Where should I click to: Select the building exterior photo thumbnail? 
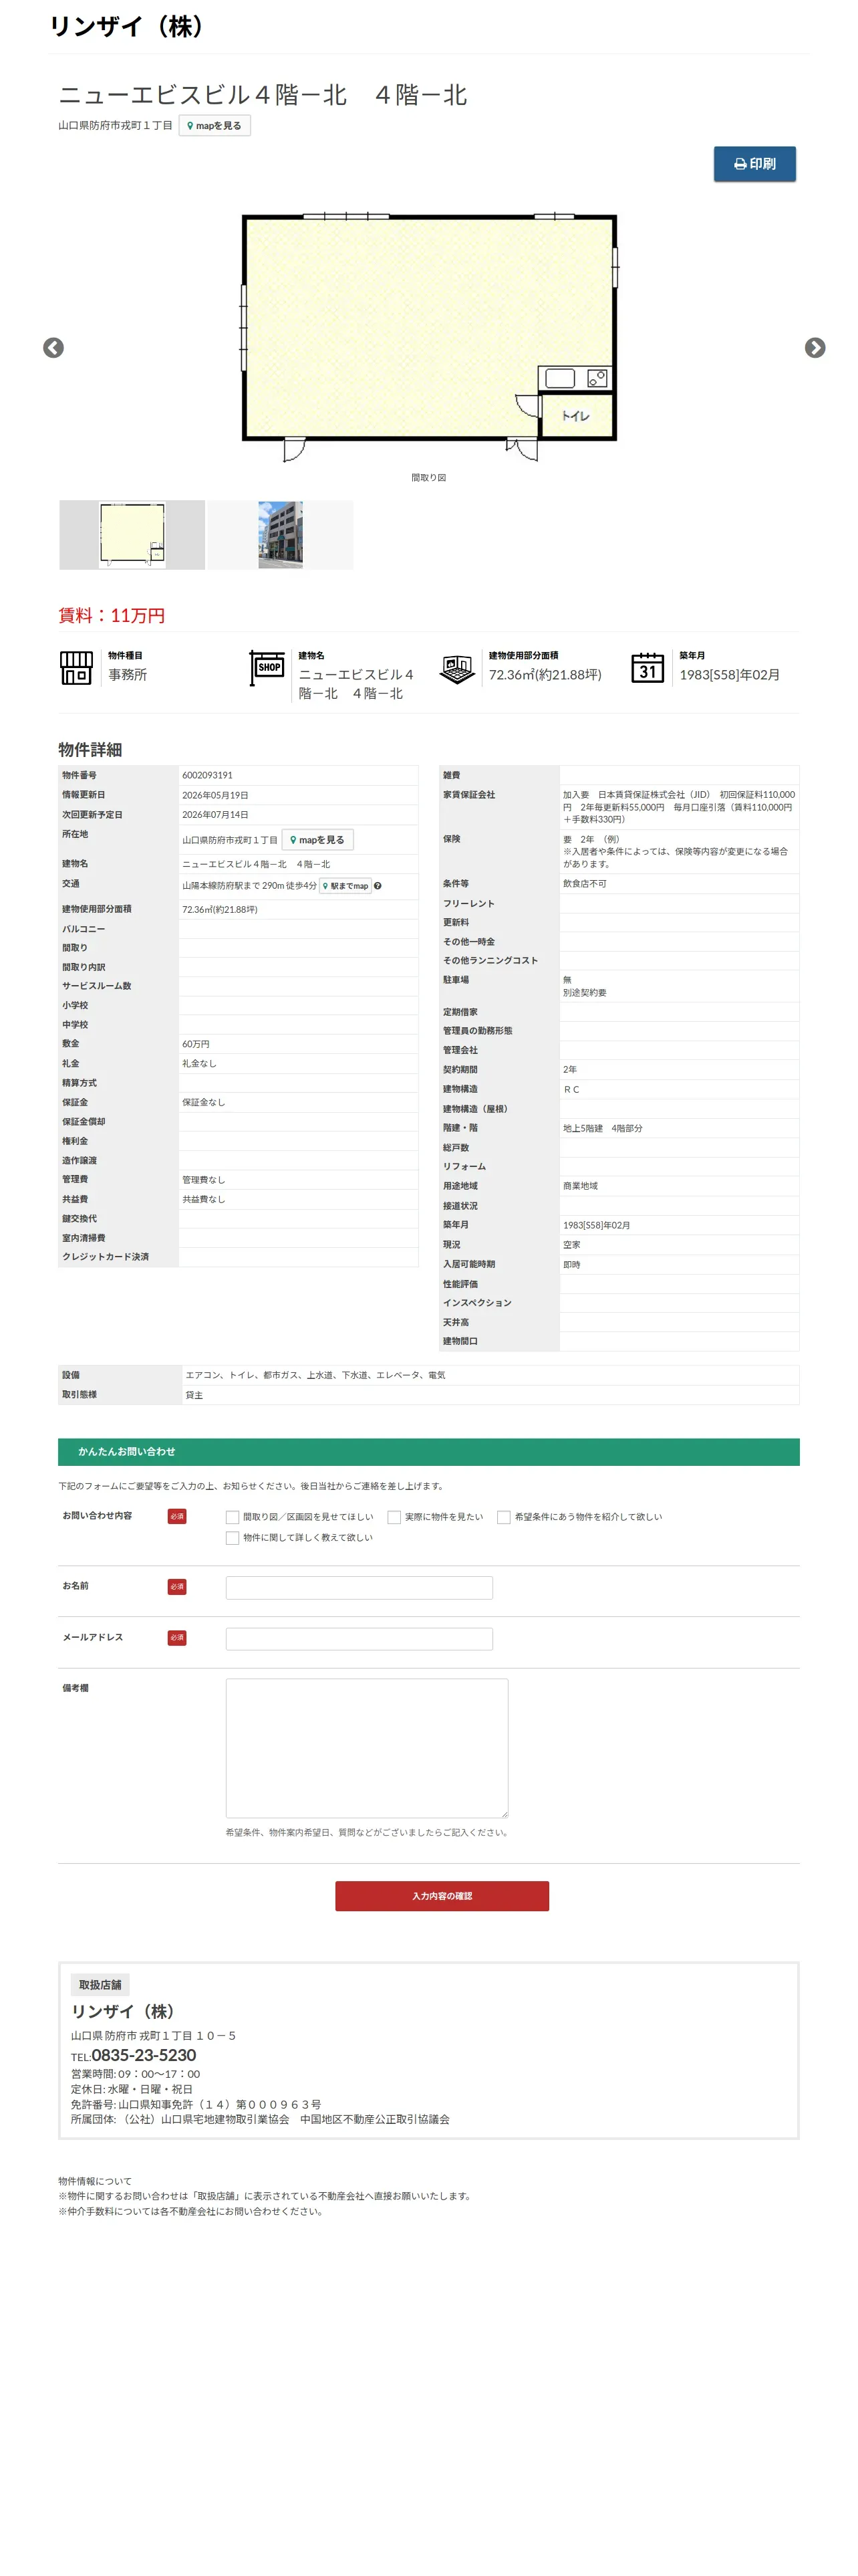click(x=281, y=535)
